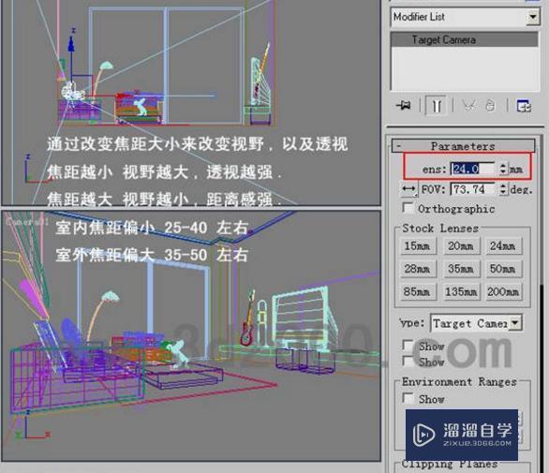Open Configure Modifier Sets icon
549x473 pixels.
point(524,106)
